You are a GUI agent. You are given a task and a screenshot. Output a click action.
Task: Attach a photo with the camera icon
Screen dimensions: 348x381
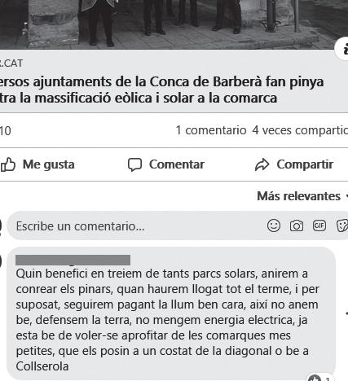(x=297, y=226)
